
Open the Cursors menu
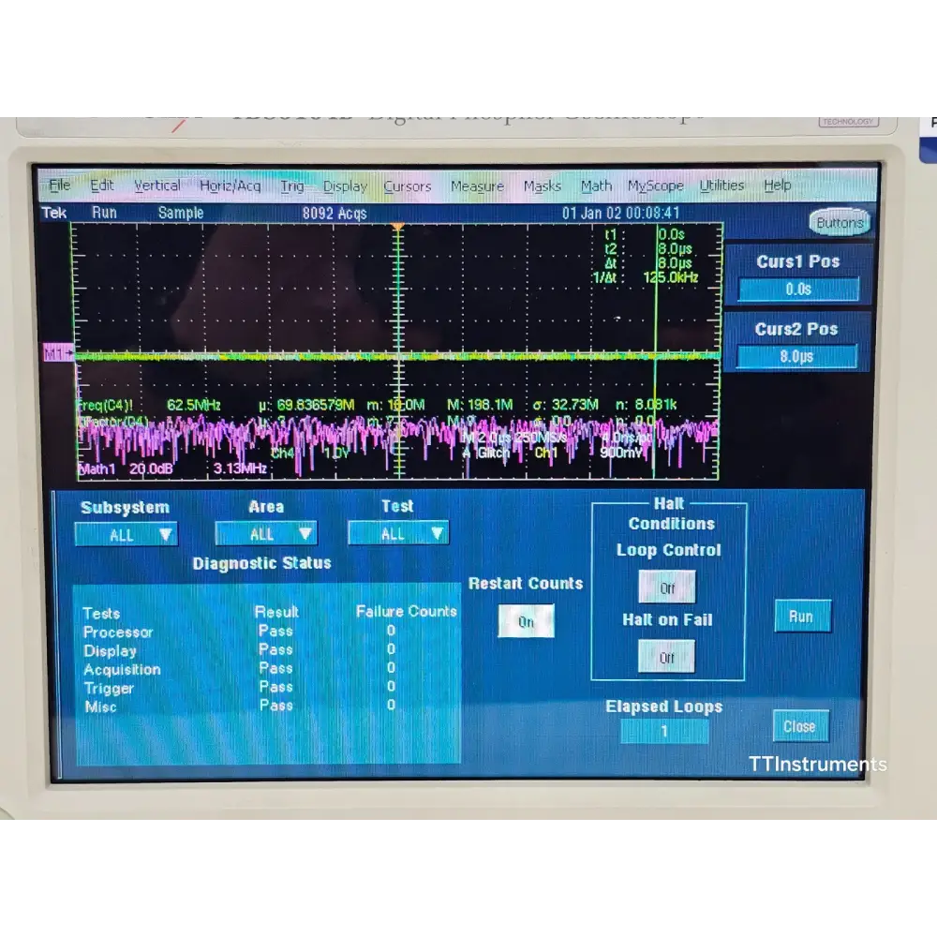click(x=407, y=186)
